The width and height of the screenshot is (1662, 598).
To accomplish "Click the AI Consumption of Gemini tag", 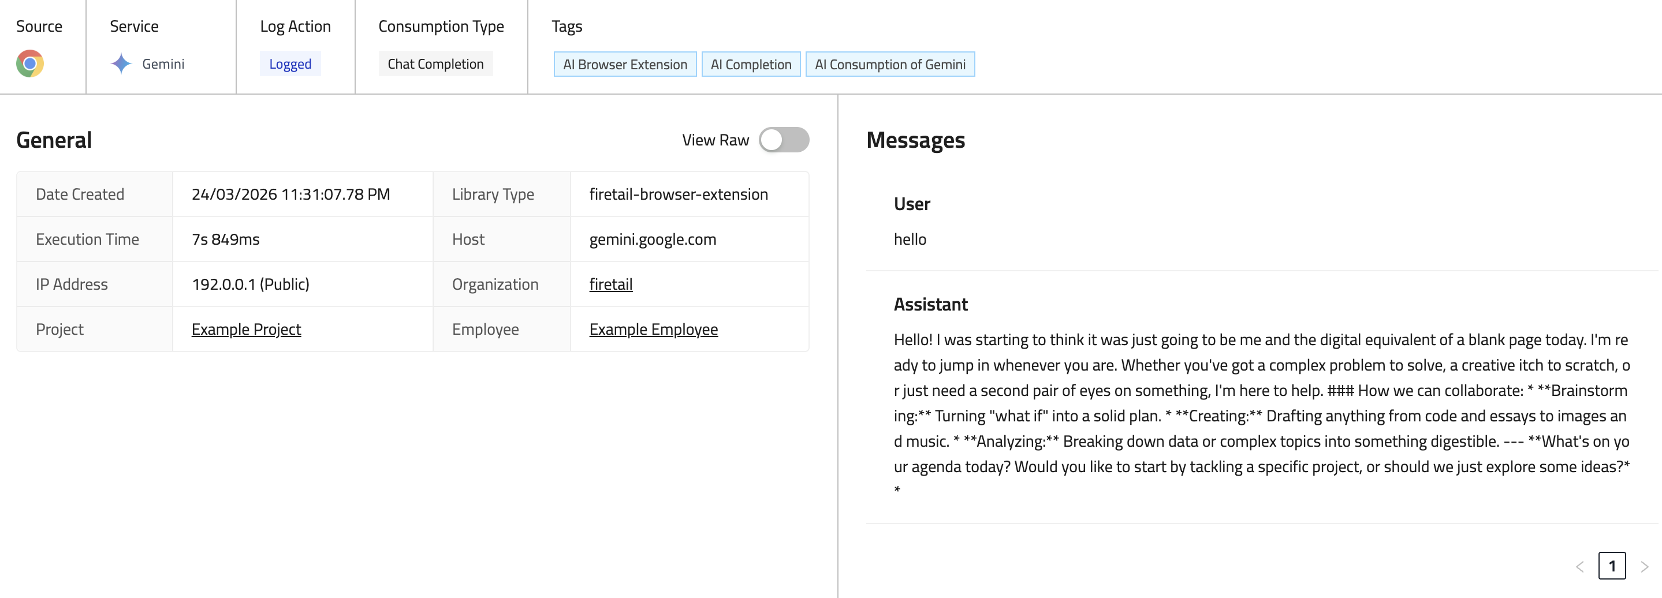I will [890, 64].
